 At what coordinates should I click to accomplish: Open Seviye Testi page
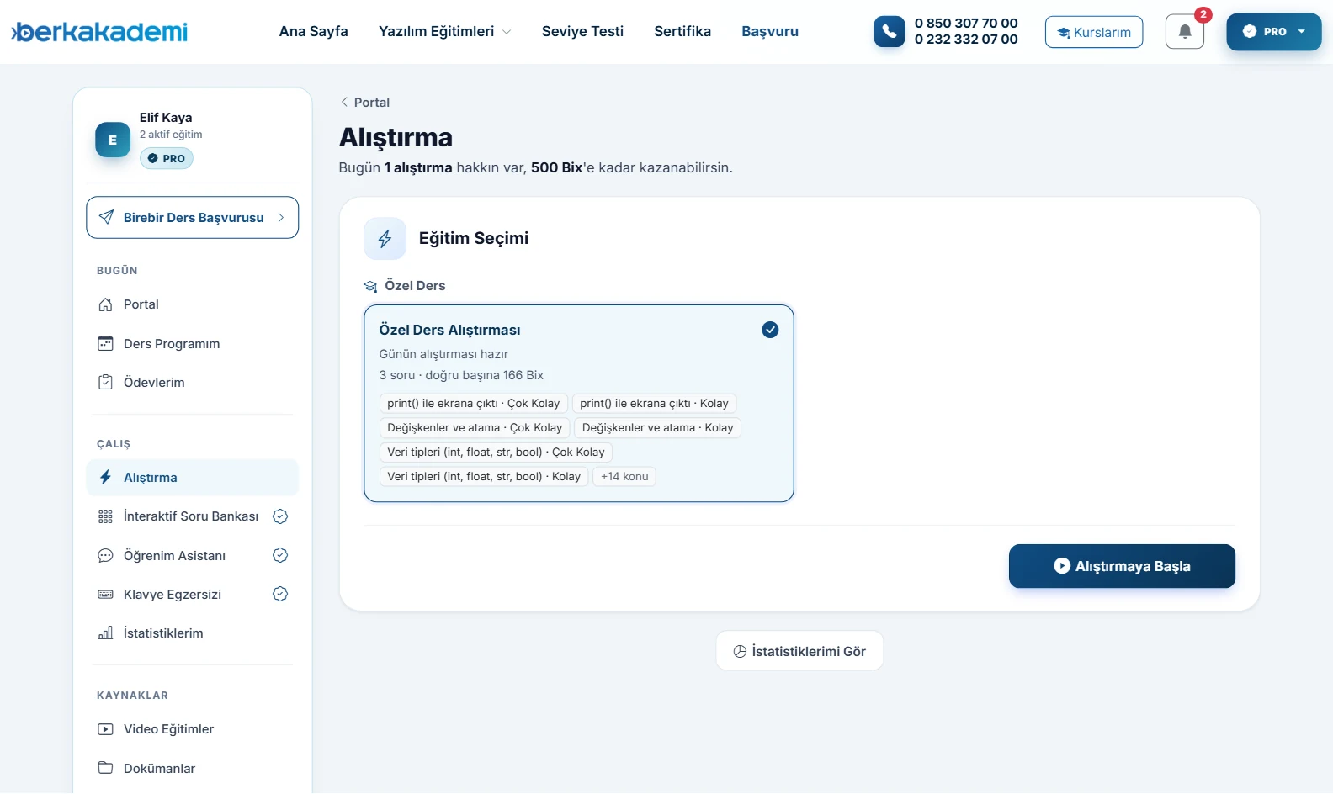(x=582, y=31)
